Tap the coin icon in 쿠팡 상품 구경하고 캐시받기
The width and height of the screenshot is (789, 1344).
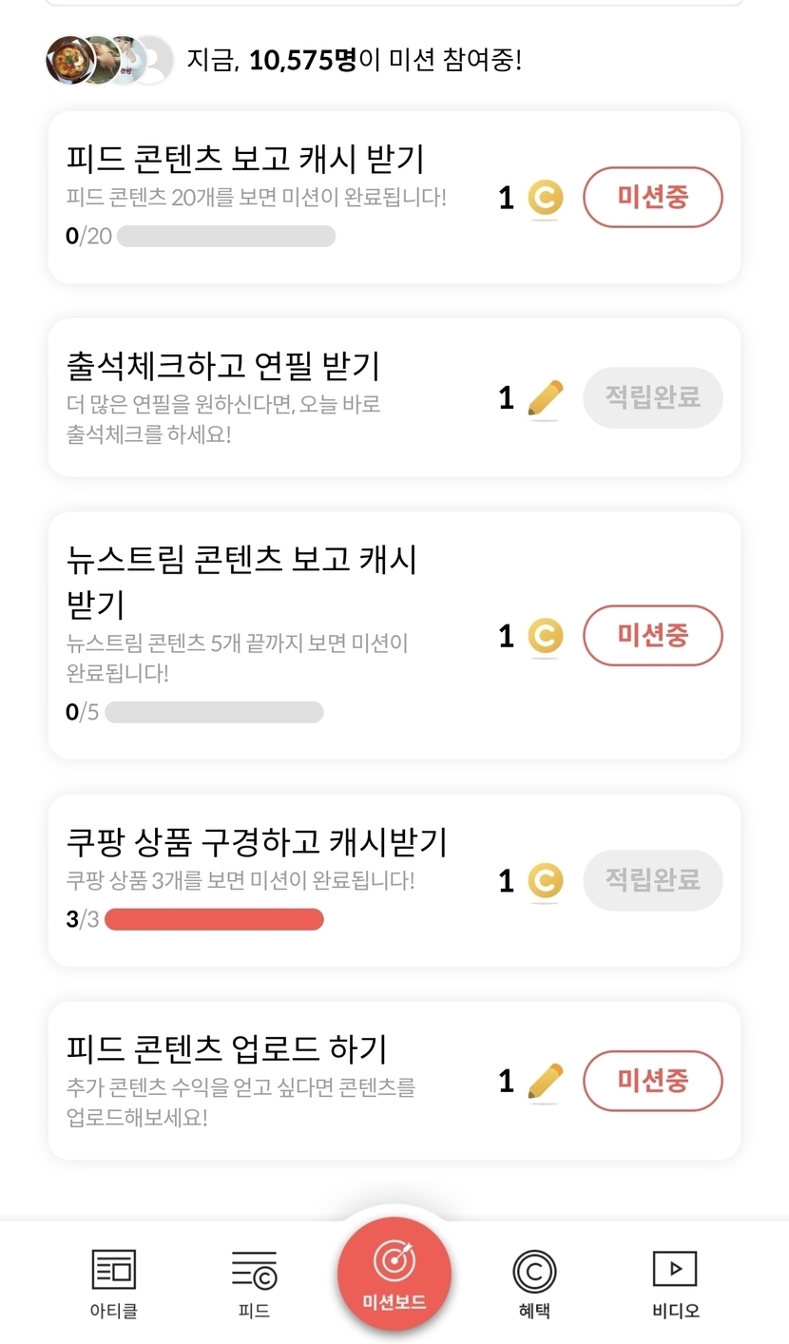(x=545, y=881)
